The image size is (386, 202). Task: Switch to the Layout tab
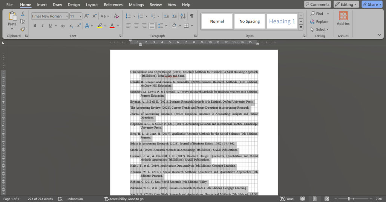(x=92, y=5)
